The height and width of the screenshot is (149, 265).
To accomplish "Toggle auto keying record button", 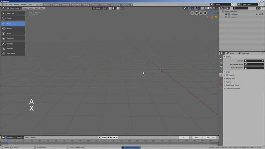I will coord(99,137).
